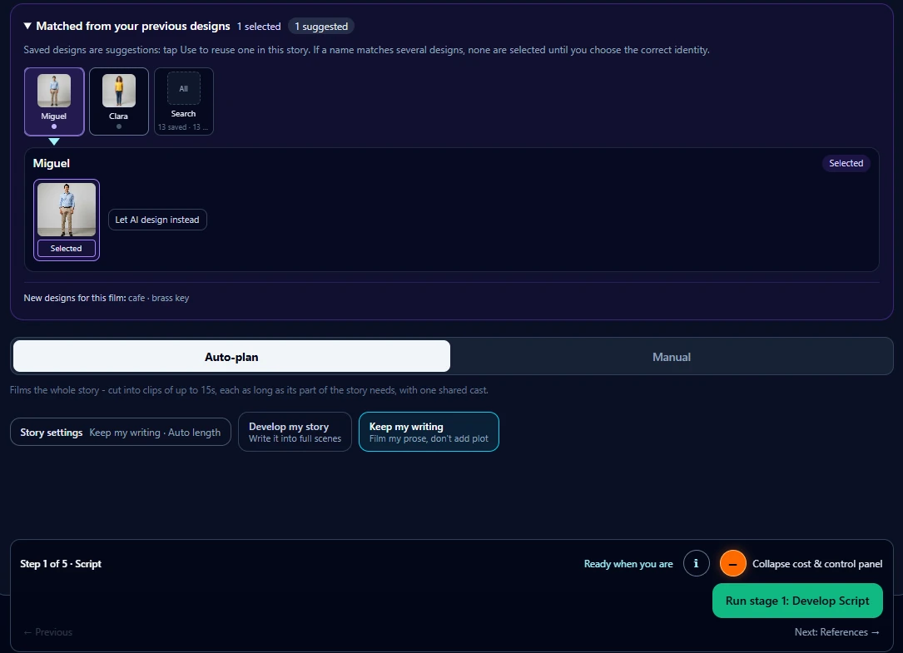This screenshot has width=903, height=653.
Task: Run stage 1: Develop Script
Action: pos(797,601)
